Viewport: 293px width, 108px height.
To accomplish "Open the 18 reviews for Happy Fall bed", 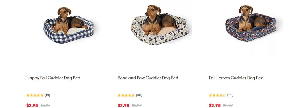I will click(47, 95).
